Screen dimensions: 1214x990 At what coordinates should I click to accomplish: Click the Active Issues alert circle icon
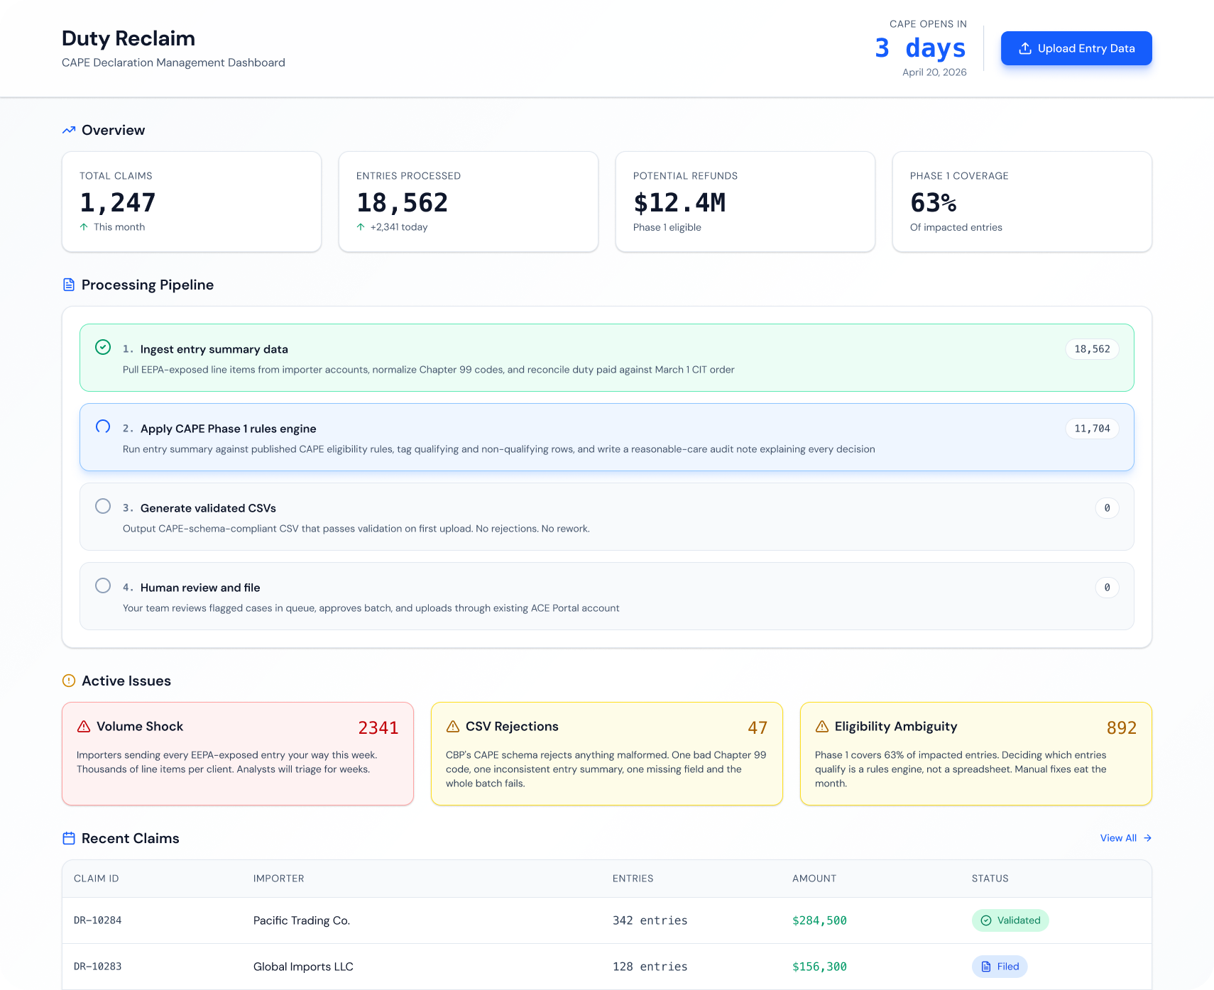tap(69, 681)
